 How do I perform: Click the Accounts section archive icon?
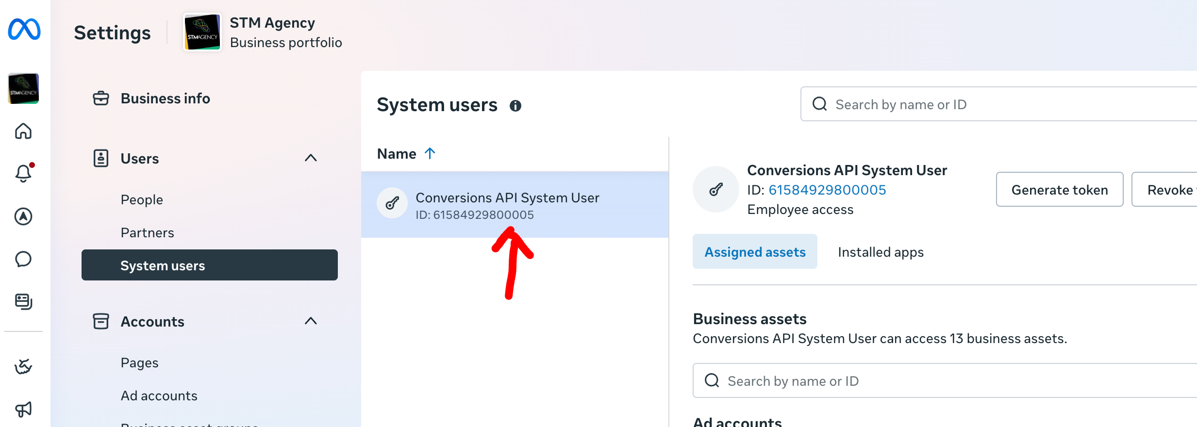[x=101, y=321]
